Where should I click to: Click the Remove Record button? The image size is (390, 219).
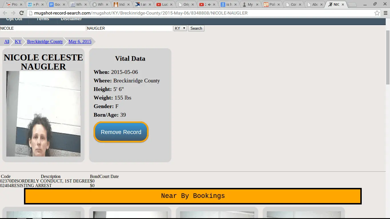(x=121, y=132)
